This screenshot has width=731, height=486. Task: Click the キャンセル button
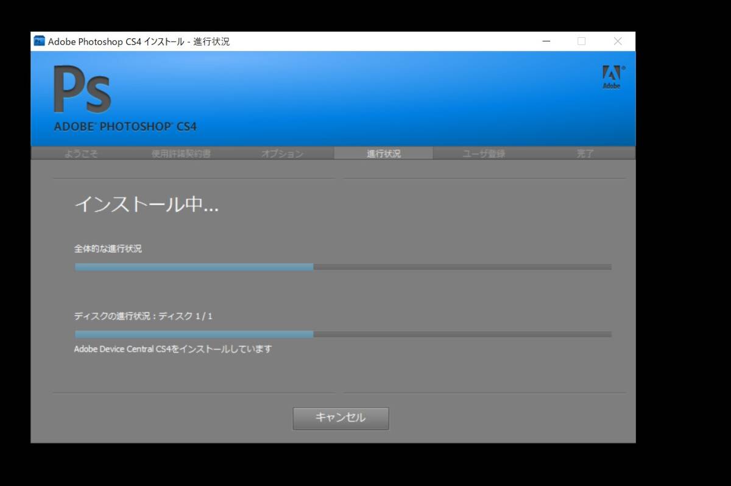point(341,418)
